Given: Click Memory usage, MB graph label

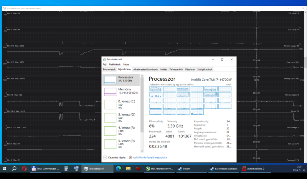Looking at the screenshot, I should (x=292, y=46).
